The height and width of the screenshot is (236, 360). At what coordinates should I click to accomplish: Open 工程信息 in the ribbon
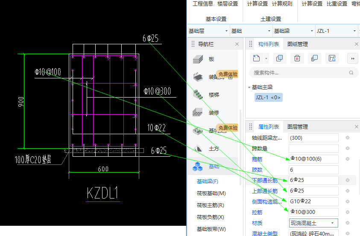203,4
